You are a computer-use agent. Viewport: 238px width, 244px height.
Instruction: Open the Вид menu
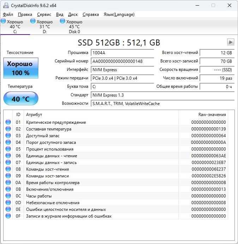click(x=60, y=14)
